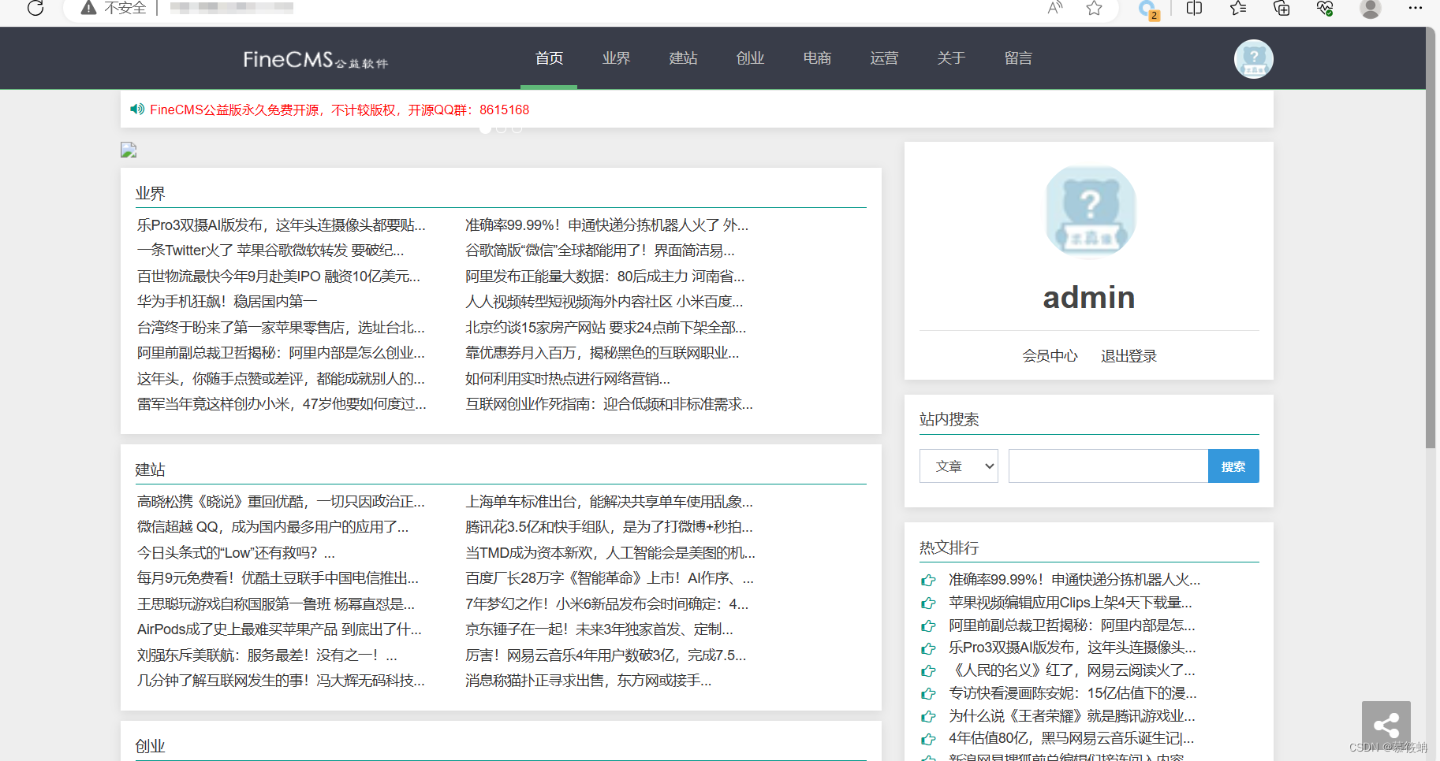This screenshot has height=761, width=1440.
Task: Click inside the site search input field
Action: click(1107, 466)
